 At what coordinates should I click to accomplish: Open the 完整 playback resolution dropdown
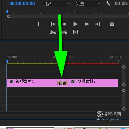[x=88, y=4]
